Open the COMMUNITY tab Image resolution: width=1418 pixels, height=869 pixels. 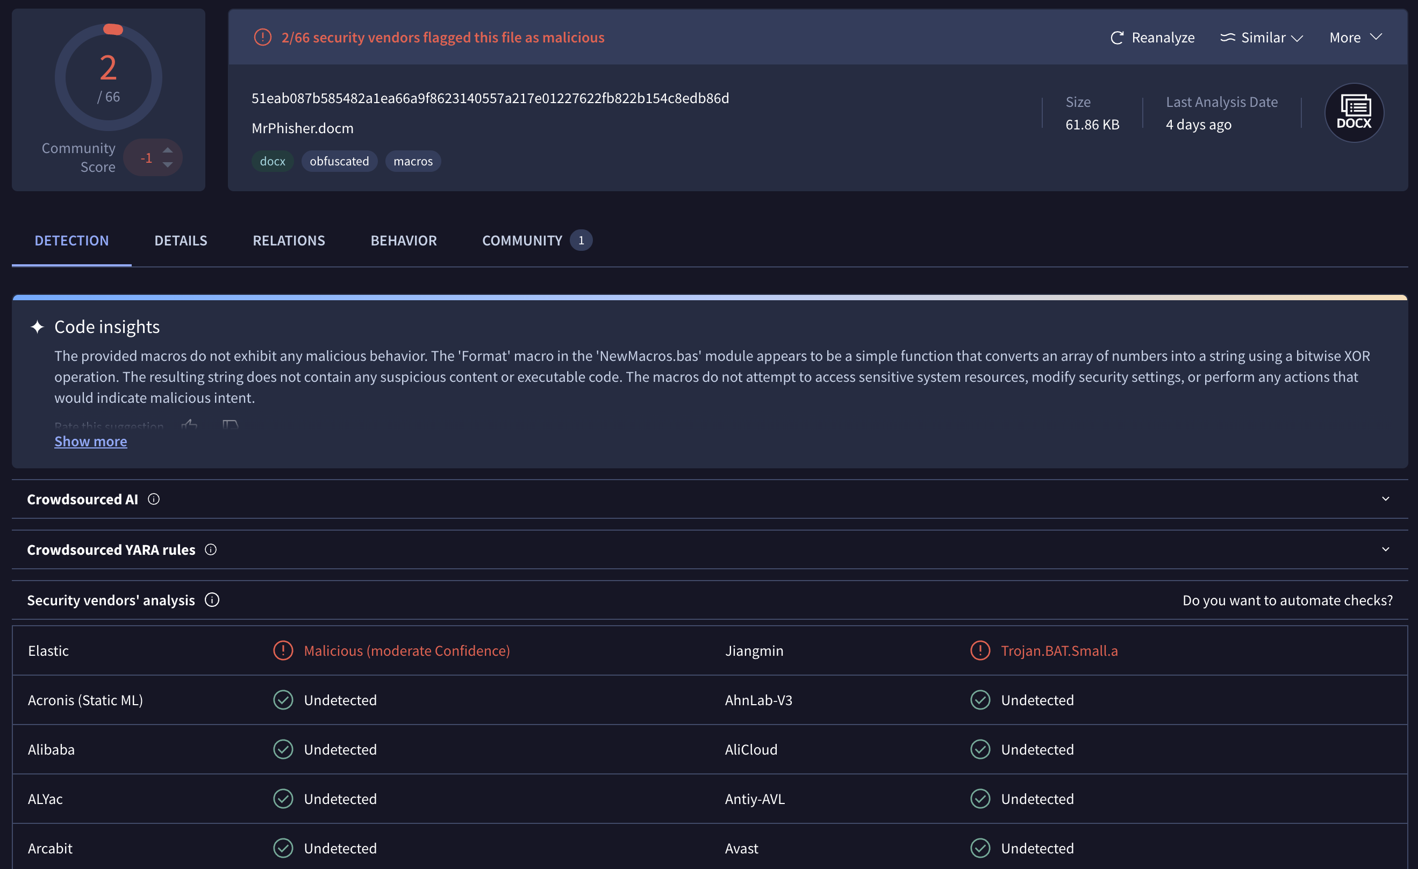pos(536,241)
